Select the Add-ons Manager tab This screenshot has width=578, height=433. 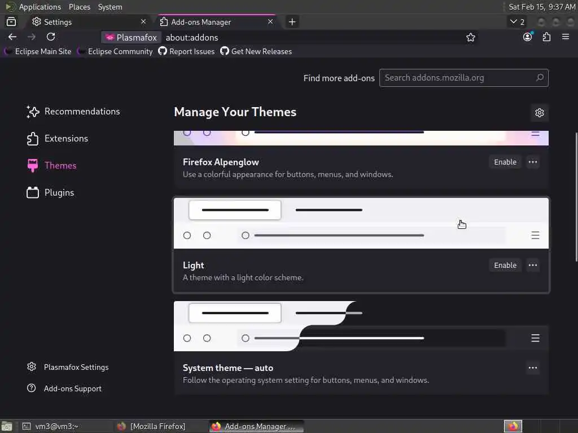217,22
